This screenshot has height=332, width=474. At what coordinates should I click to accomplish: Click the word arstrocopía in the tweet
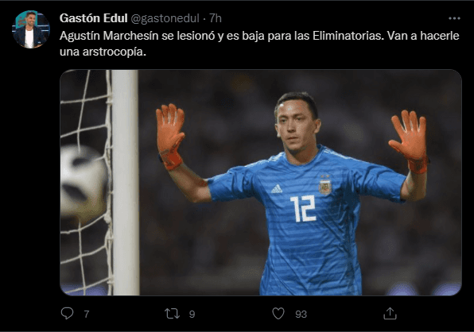click(x=115, y=52)
